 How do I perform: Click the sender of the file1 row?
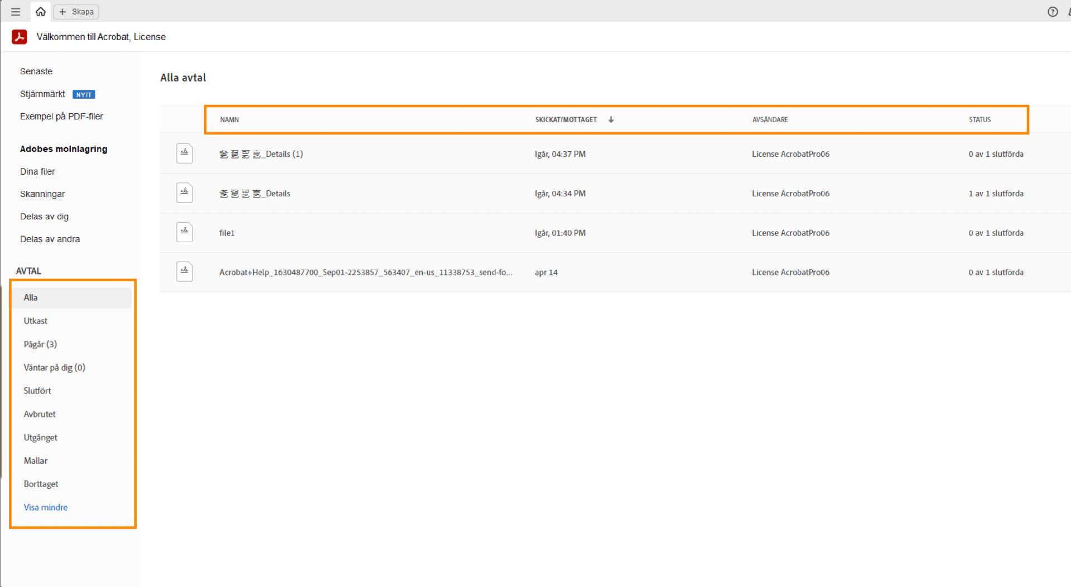790,233
